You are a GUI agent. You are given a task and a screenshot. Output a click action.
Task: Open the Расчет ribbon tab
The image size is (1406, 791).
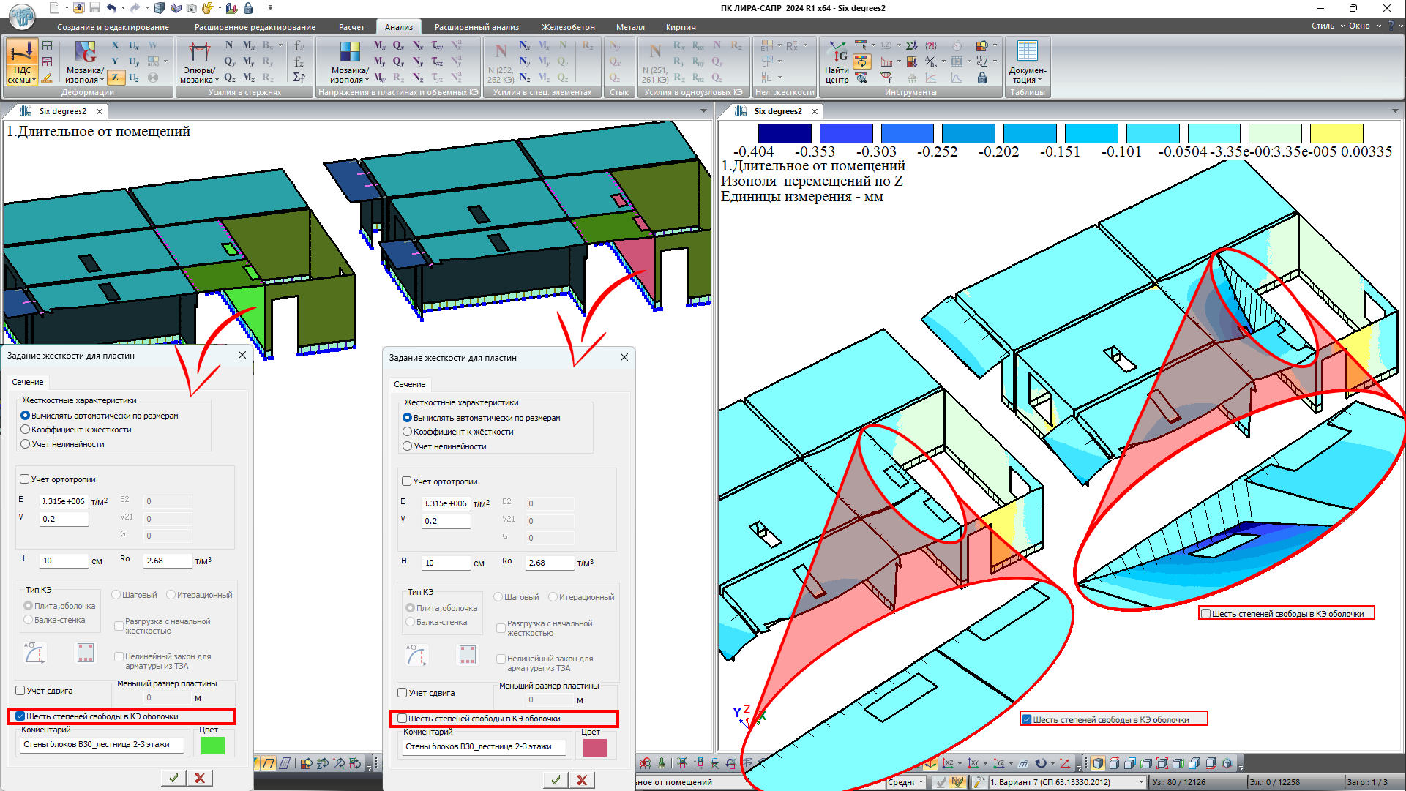coord(351,27)
